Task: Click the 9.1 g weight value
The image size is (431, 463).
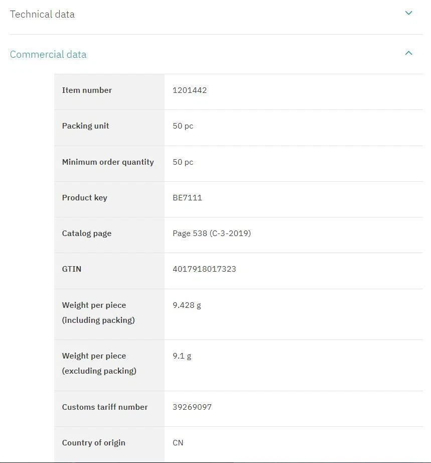Action: [182, 356]
